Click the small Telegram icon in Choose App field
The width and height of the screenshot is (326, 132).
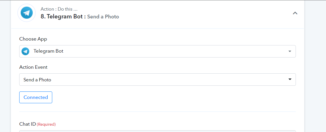point(26,51)
